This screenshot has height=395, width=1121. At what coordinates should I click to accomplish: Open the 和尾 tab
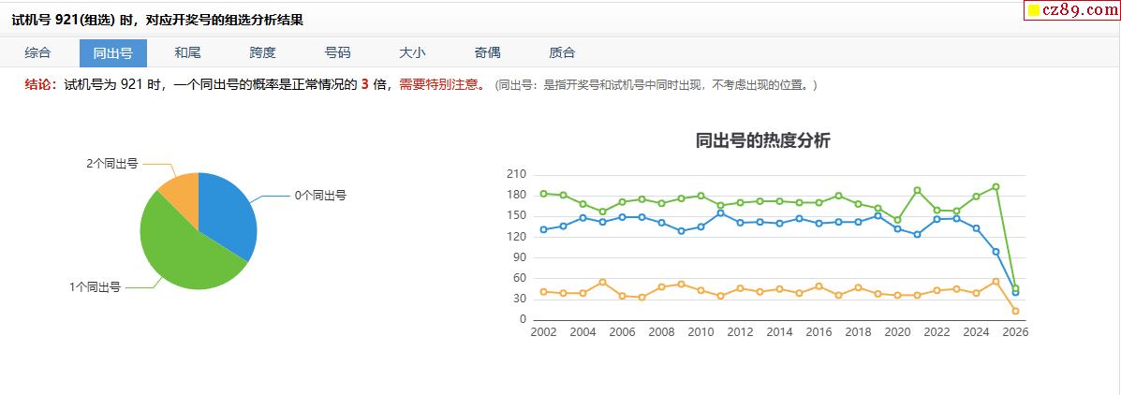pos(187,53)
